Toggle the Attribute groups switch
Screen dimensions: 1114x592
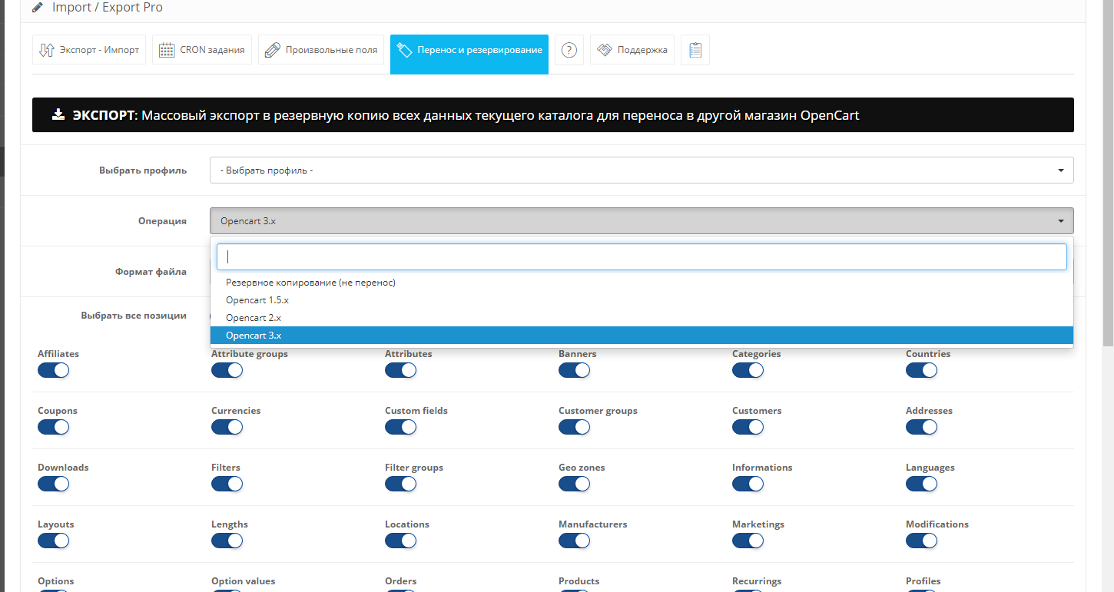click(x=227, y=370)
